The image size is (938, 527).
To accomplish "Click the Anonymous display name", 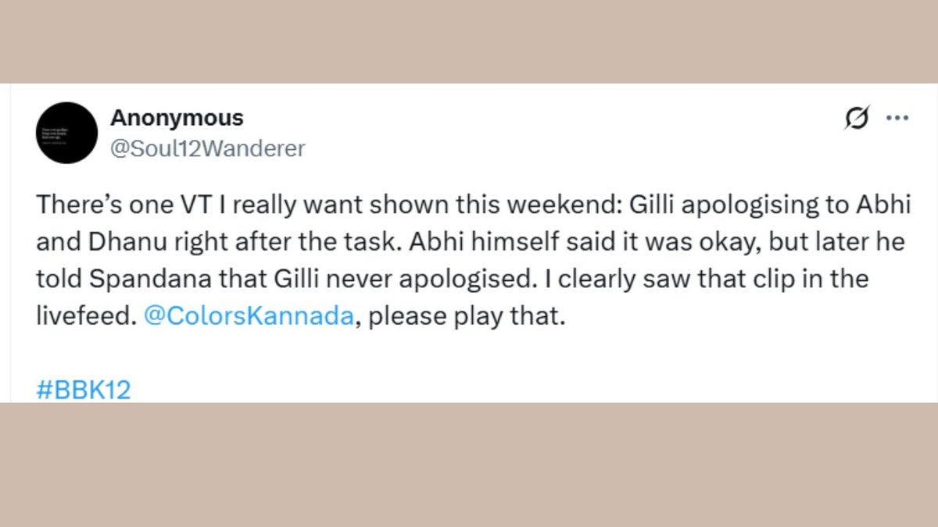I will coord(177,118).
